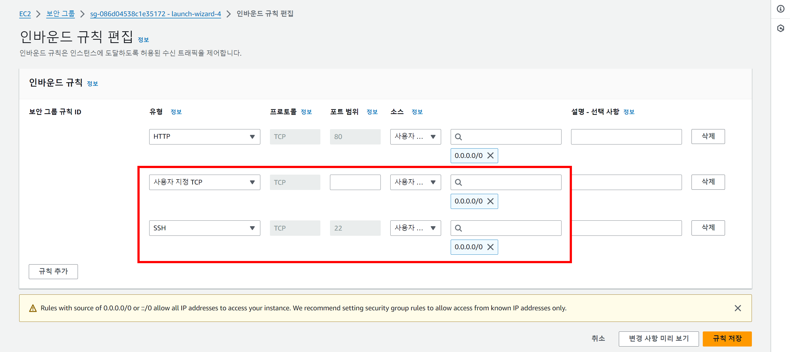Click 변경 사항 미리 보기 button
Image resolution: width=790 pixels, height=352 pixels.
click(x=658, y=339)
